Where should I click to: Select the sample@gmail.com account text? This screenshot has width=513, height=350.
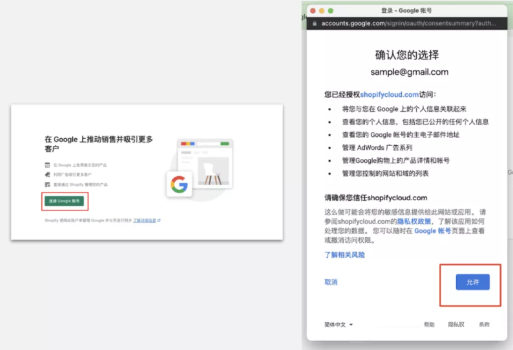point(409,72)
